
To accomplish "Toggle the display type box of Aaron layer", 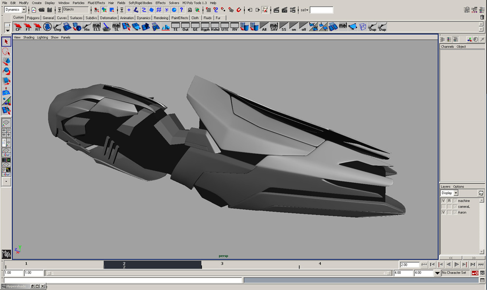I will pyautogui.click(x=449, y=213).
